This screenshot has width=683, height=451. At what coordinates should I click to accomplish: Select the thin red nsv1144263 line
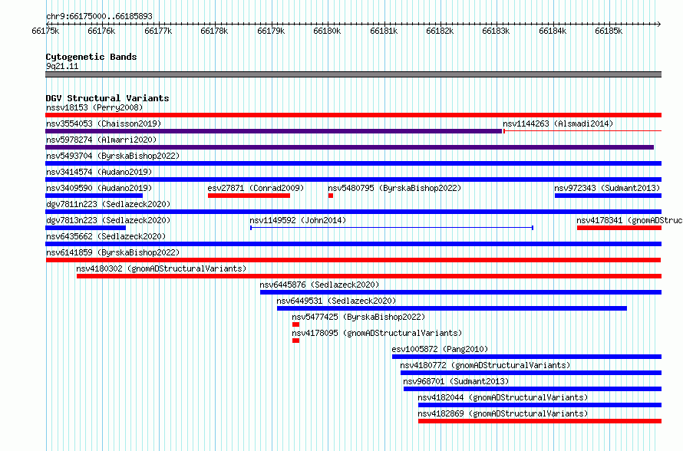click(582, 131)
